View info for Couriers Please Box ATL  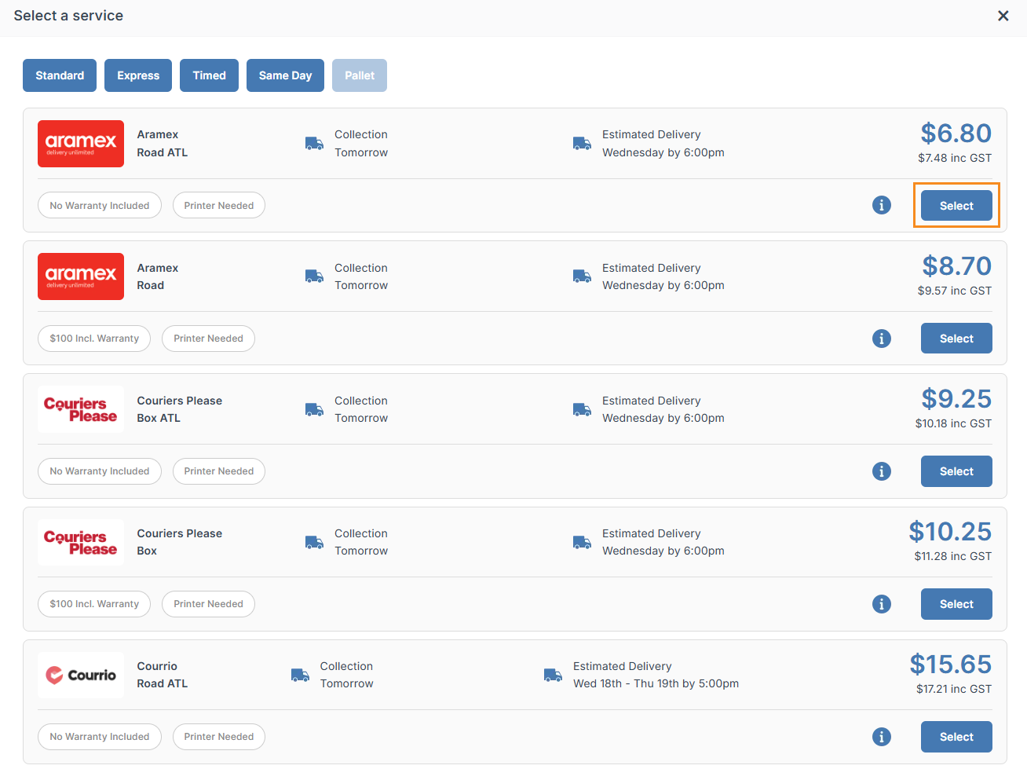[882, 471]
